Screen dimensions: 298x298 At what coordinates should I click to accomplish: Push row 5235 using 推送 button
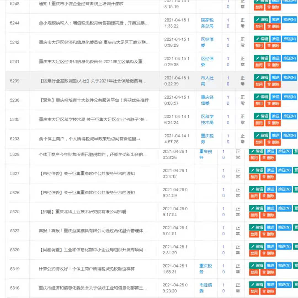tap(275, 116)
